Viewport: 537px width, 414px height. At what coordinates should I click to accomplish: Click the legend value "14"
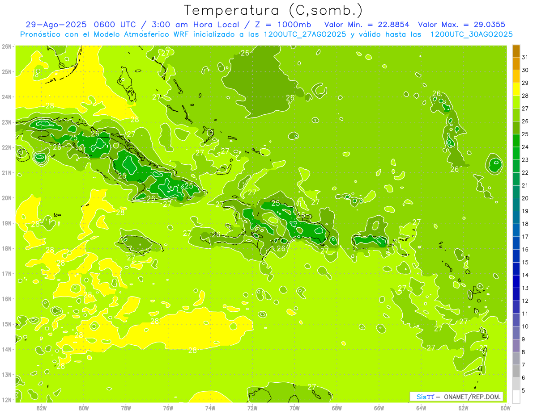pos(525,275)
